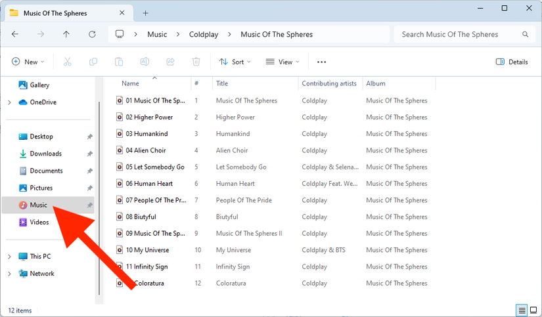
Task: Open the View dropdown
Action: pos(282,62)
